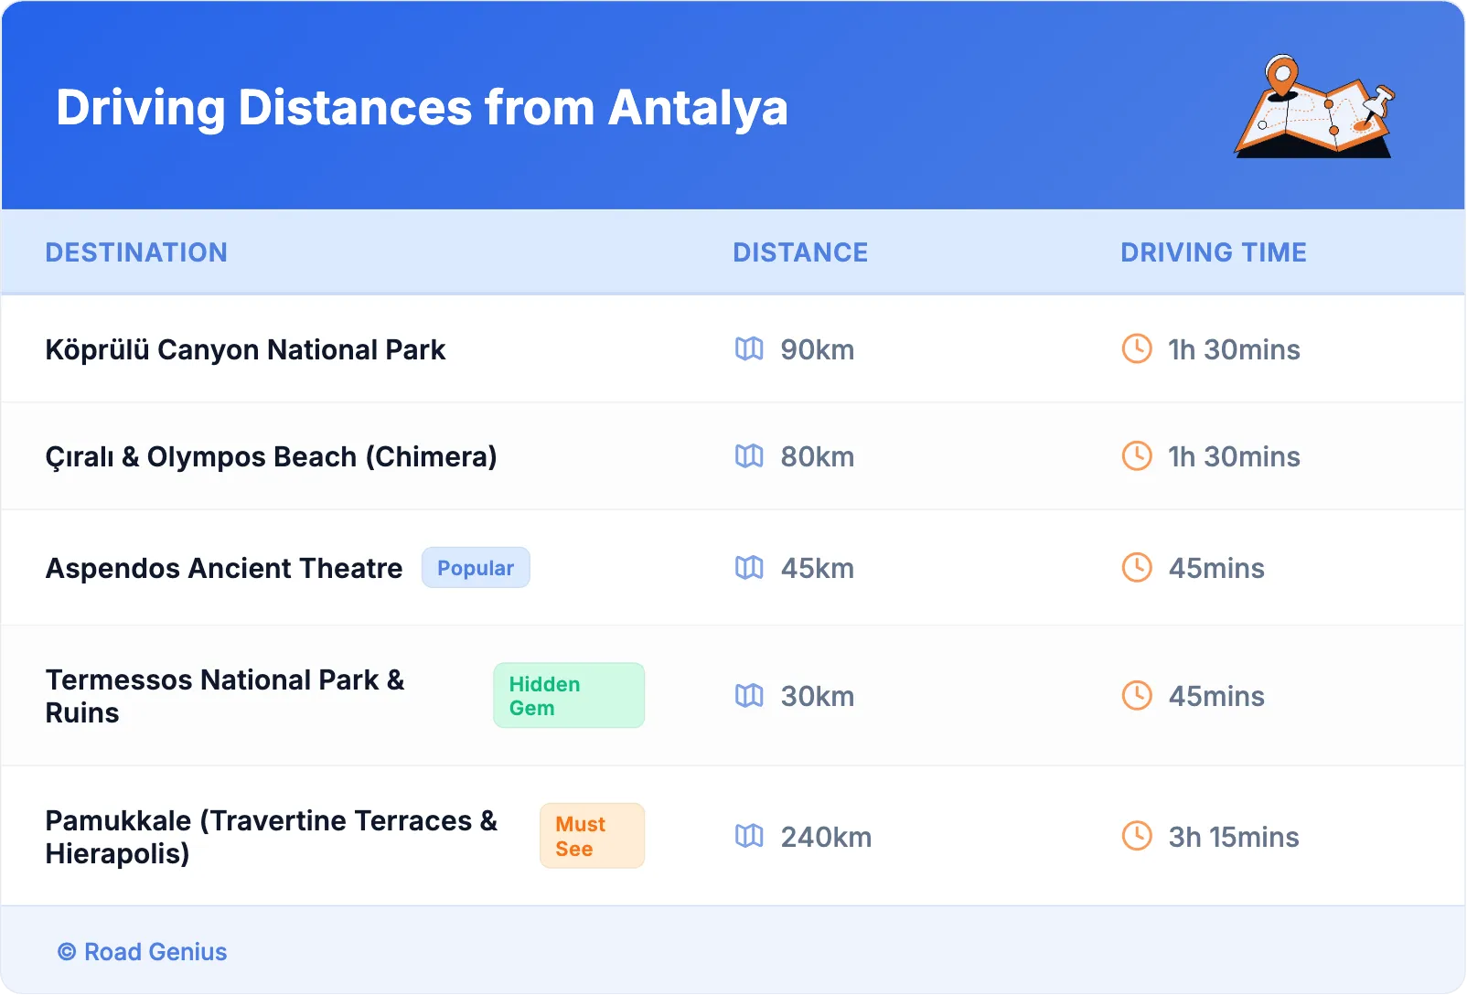The image size is (1467, 995).
Task: Click the map and pin illustration in header
Action: (x=1315, y=106)
